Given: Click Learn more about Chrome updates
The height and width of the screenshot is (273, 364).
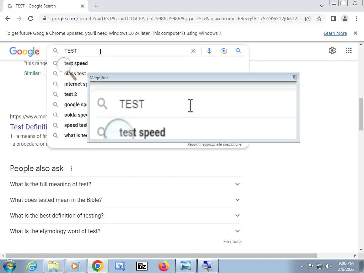Looking at the screenshot, I should (335, 33).
